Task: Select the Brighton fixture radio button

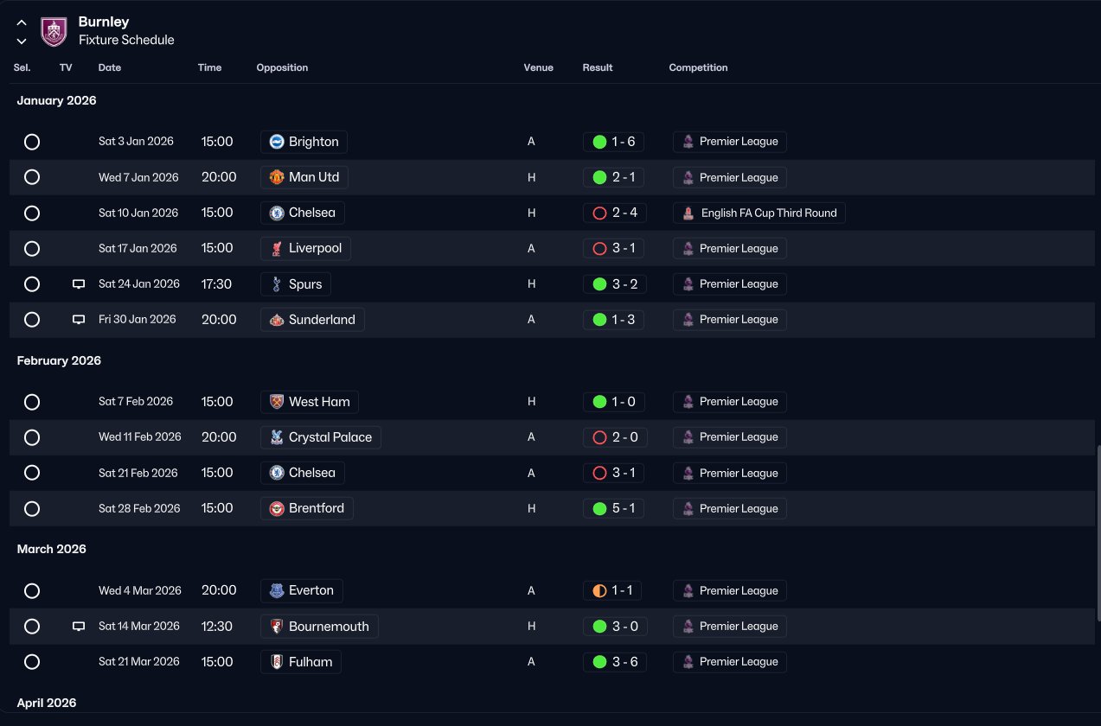Action: tap(32, 142)
